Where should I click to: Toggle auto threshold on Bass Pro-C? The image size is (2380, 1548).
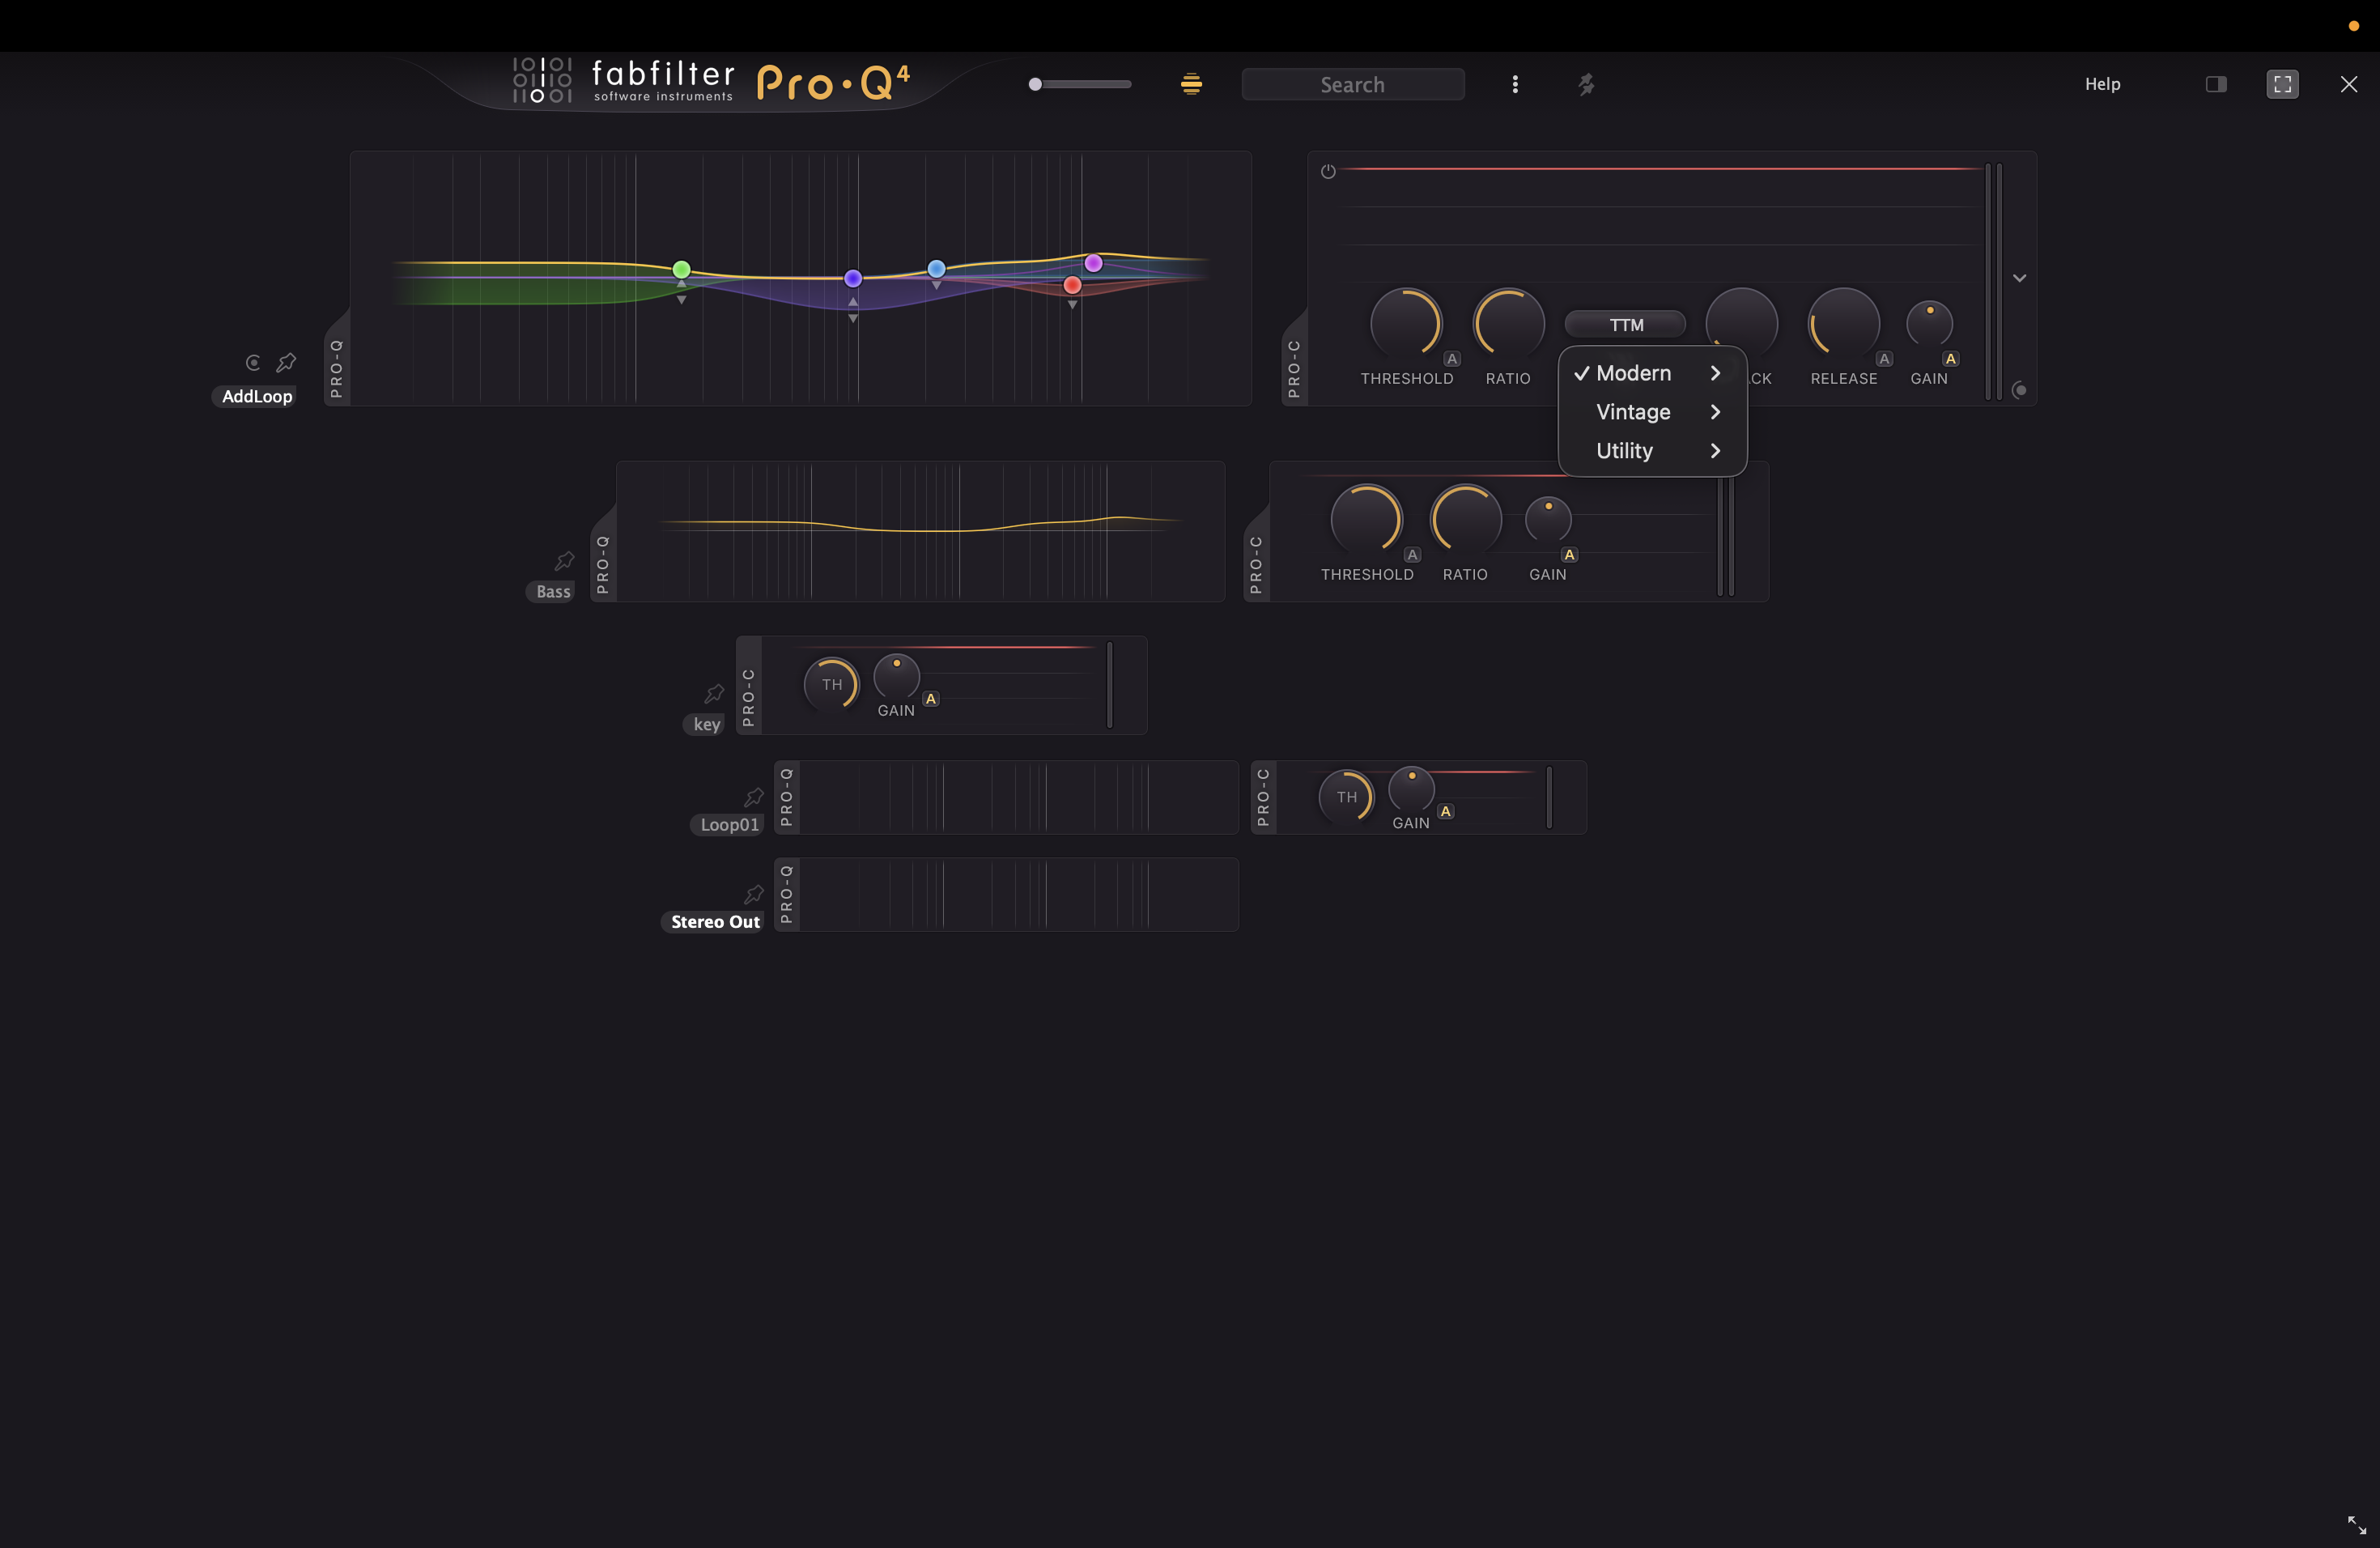(x=1412, y=555)
